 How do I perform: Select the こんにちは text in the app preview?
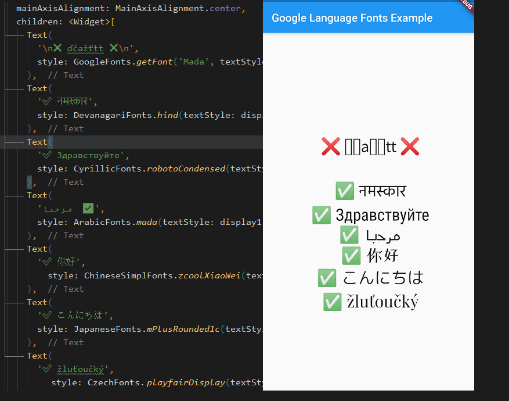tap(383, 278)
